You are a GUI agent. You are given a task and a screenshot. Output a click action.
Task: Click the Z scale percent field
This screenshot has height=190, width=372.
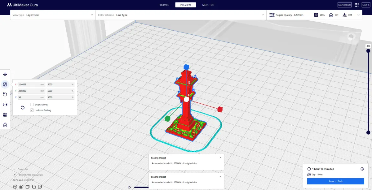pos(60,97)
